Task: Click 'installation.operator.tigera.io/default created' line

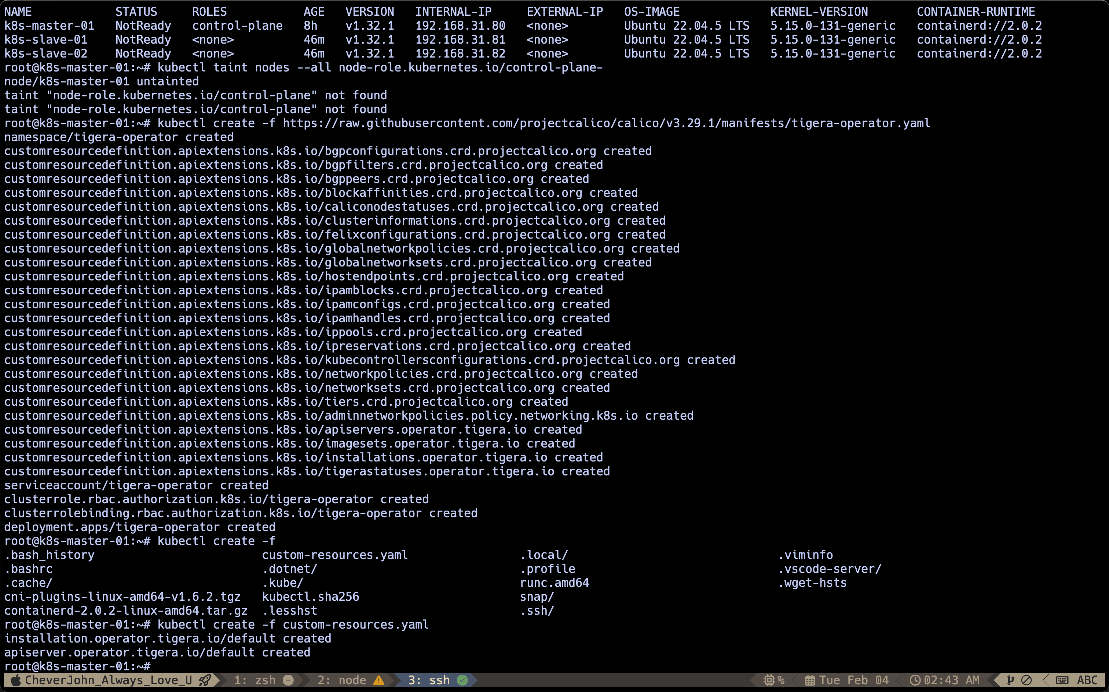Action: [x=168, y=638]
